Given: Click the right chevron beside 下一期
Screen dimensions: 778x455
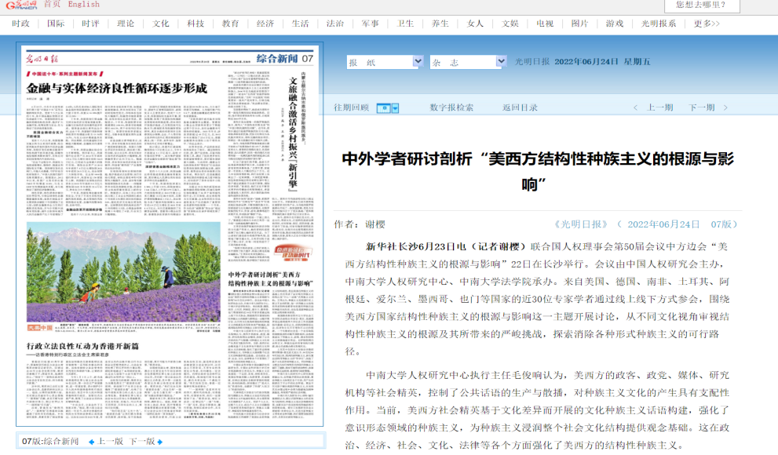Looking at the screenshot, I should 722,107.
